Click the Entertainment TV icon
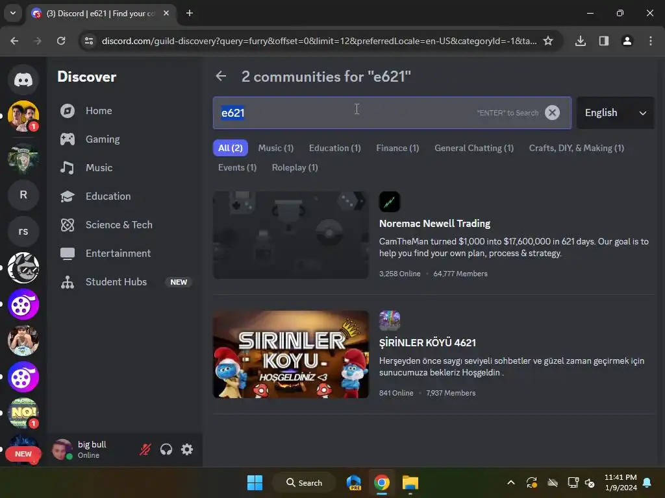The height and width of the screenshot is (498, 665). [x=68, y=254]
